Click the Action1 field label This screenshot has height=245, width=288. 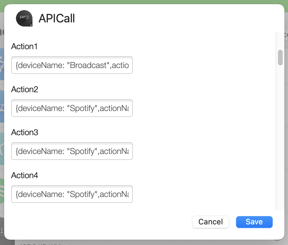[24, 46]
